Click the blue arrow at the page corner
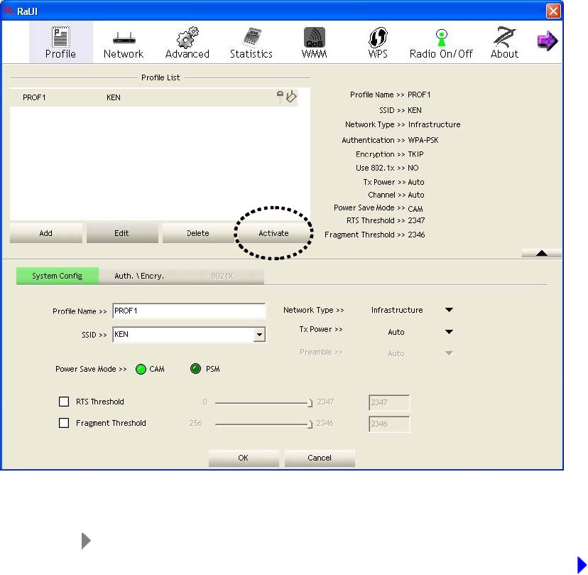The width and height of the screenshot is (588, 575). (x=582, y=565)
